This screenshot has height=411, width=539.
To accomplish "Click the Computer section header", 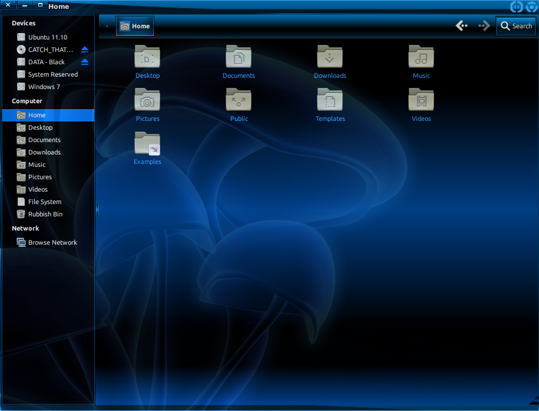I will coord(27,101).
